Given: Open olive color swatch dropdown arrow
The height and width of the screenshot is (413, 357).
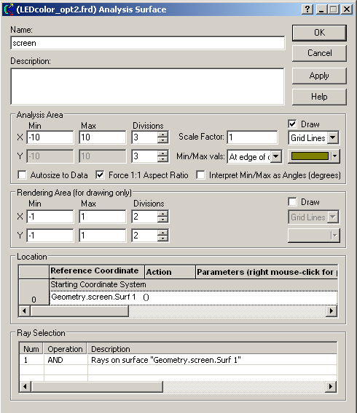Looking at the screenshot, I should (x=335, y=156).
